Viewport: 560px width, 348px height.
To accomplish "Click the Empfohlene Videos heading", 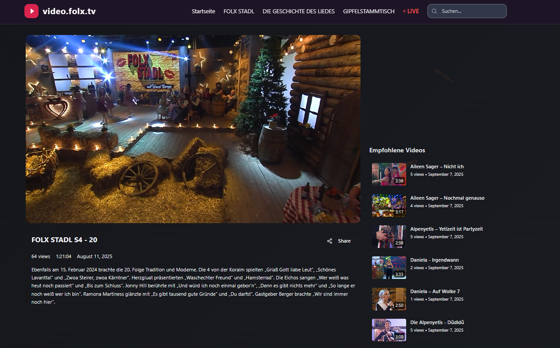I will coord(397,151).
